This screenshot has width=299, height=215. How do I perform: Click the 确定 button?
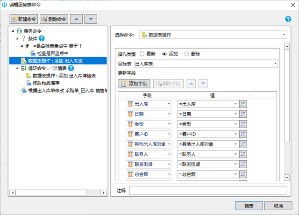tap(249, 206)
